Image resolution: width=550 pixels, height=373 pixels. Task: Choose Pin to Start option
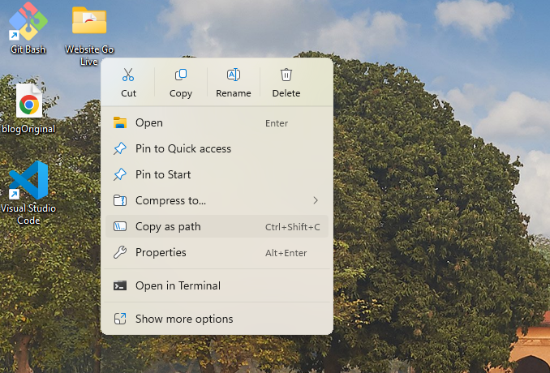[163, 174]
